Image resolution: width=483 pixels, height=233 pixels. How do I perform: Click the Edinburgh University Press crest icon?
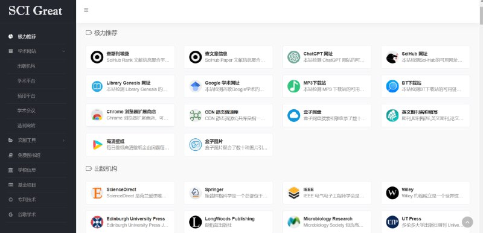(x=97, y=222)
